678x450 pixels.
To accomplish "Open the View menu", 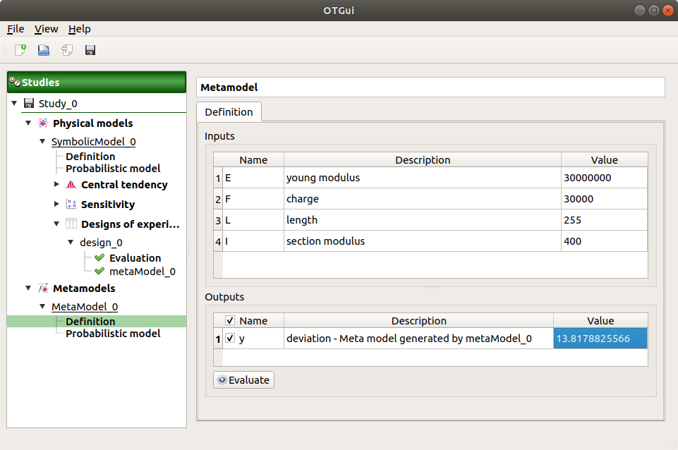I will coord(46,29).
